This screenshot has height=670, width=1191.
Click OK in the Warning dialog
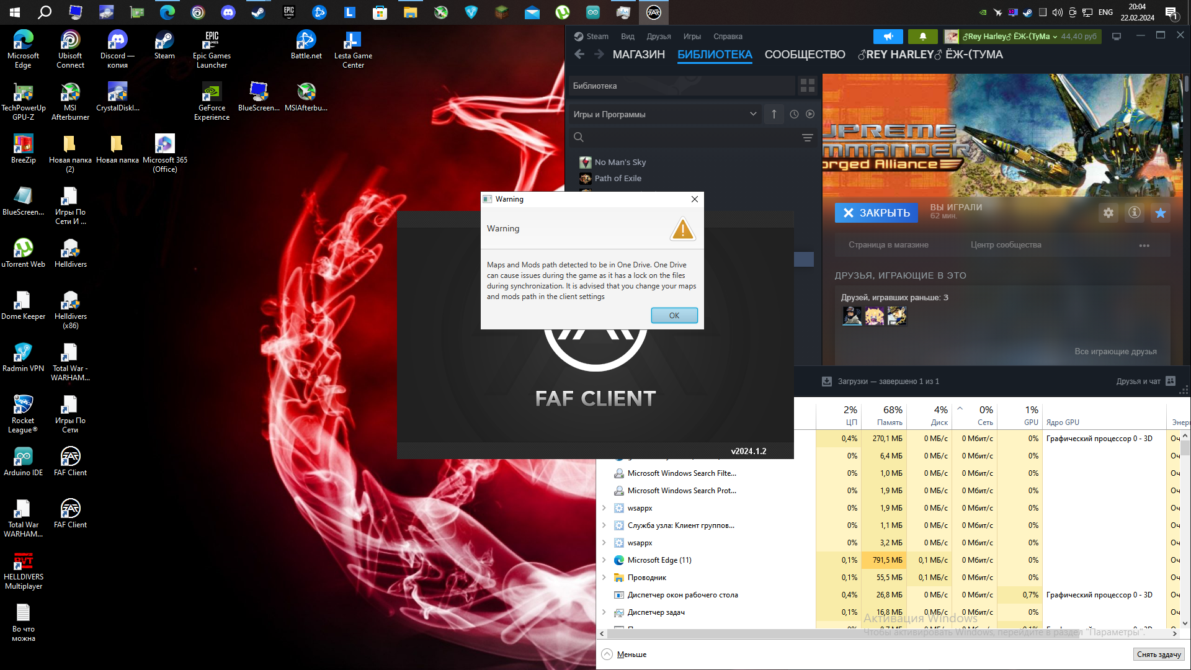(674, 315)
